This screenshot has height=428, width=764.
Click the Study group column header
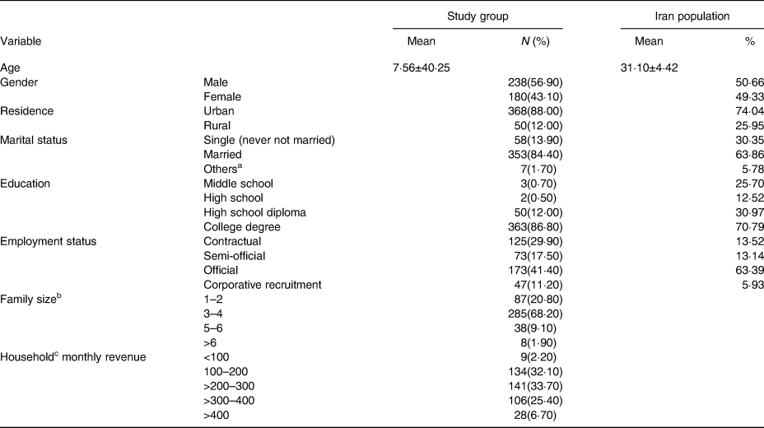coord(477,14)
